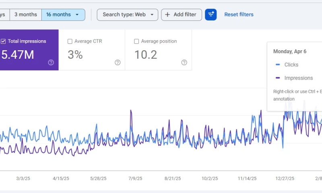Click the 5/28/25 axis date label
The image size is (322, 193).
98,179
